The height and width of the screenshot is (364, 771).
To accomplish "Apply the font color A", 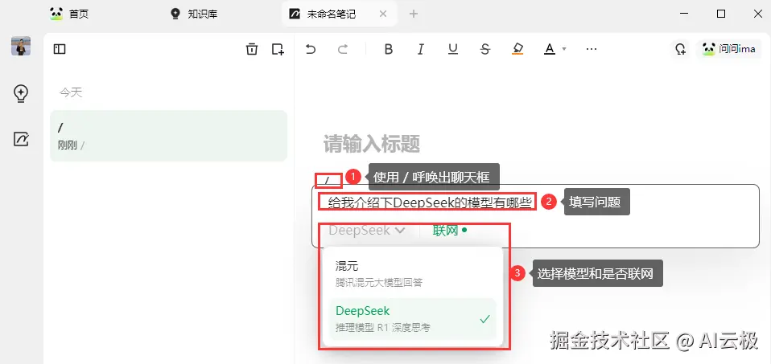I will (550, 49).
